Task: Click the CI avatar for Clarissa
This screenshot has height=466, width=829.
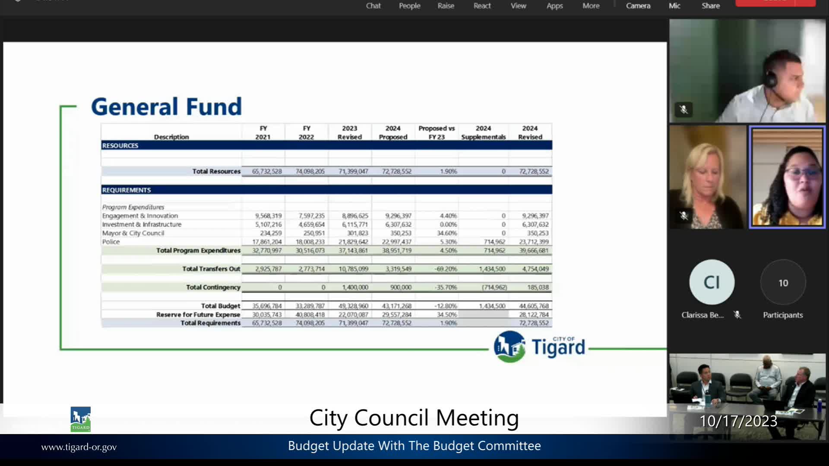Action: point(712,282)
